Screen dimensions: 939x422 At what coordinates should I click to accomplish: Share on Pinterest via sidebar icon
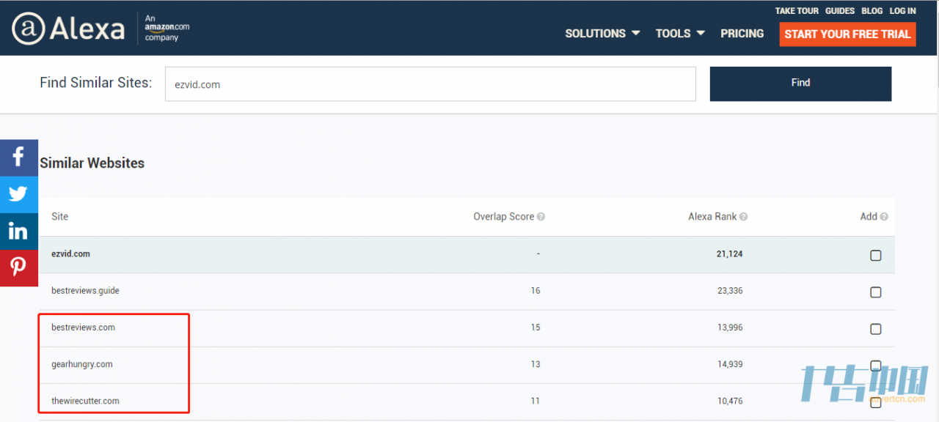tap(19, 268)
